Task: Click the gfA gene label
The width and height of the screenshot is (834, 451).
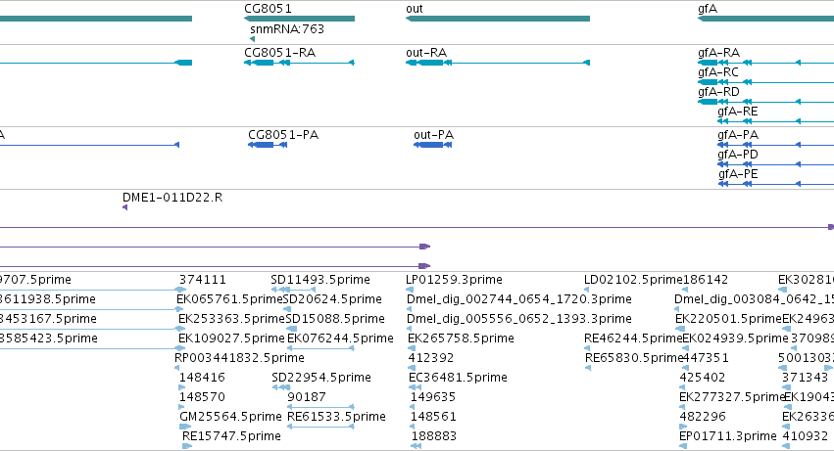Action: point(708,9)
